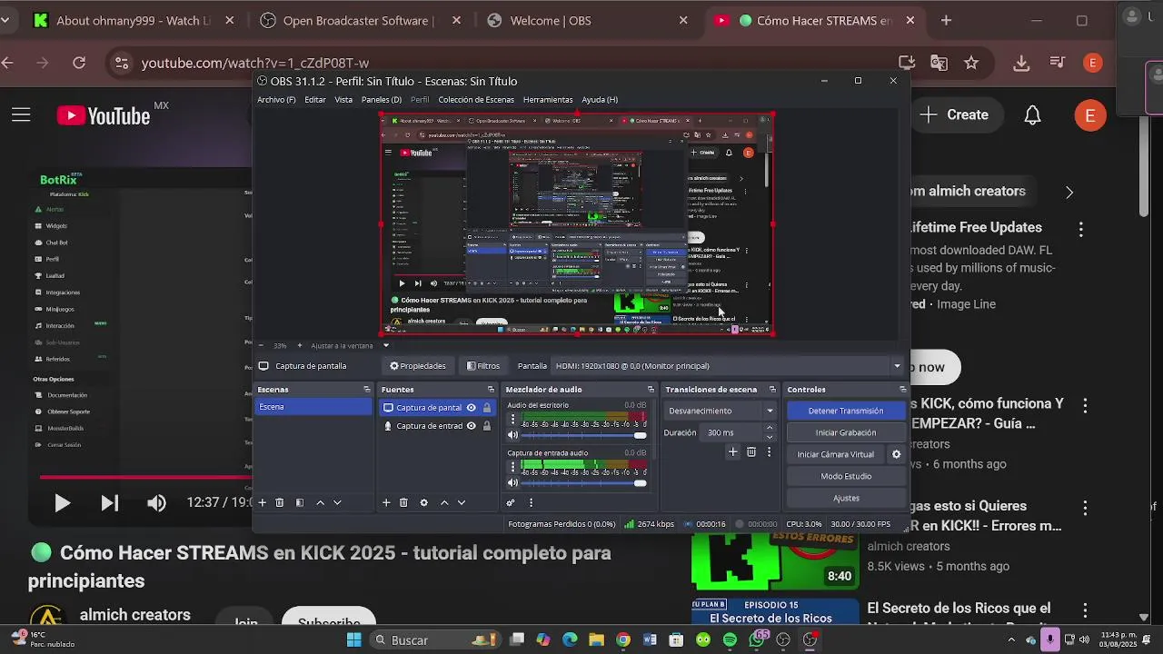Image resolution: width=1163 pixels, height=654 pixels.
Task: Click Iniciar Cámara Virtual button
Action: tap(836, 454)
